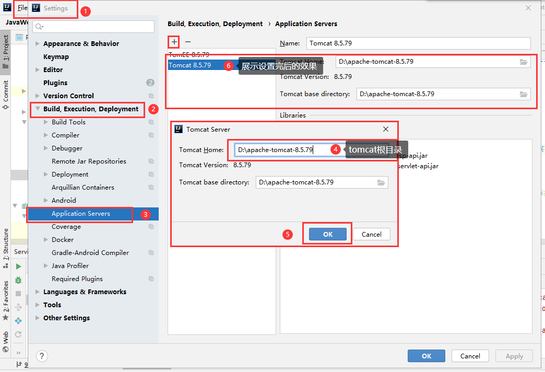Image resolution: width=545 pixels, height=372 pixels.
Task: Select Gradle-Android Compiler item
Action: [90, 253]
